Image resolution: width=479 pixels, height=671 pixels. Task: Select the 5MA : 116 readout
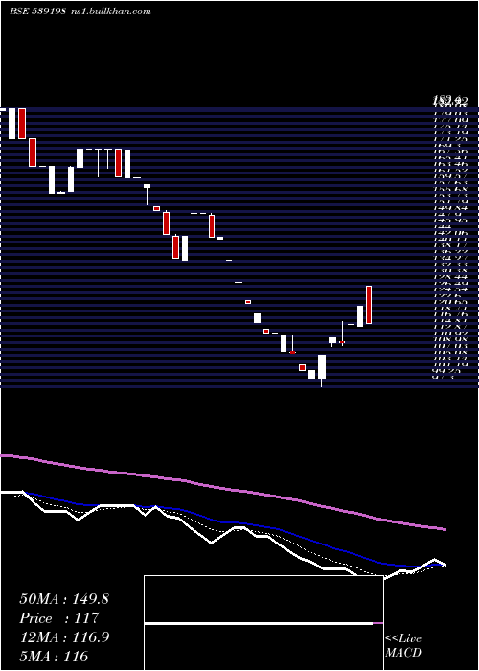click(x=54, y=656)
